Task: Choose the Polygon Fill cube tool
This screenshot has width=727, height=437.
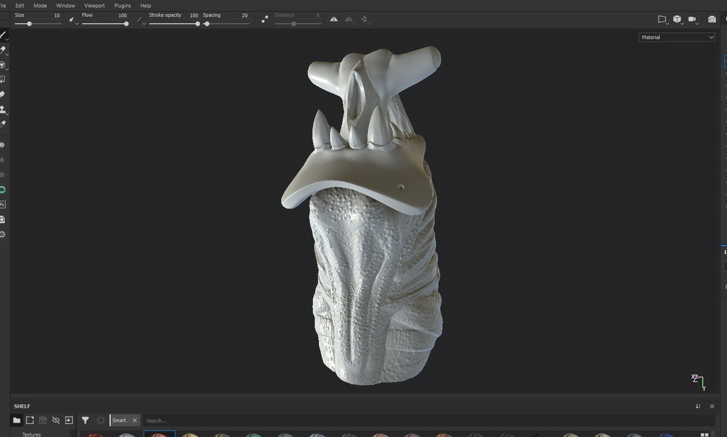Action: (3, 65)
